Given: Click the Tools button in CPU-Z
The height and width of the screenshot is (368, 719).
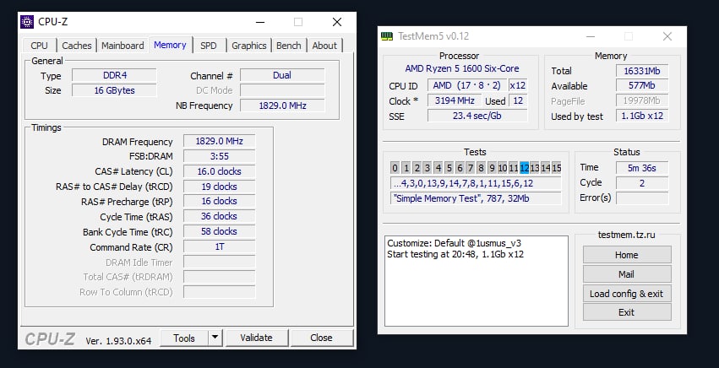Looking at the screenshot, I should (184, 338).
